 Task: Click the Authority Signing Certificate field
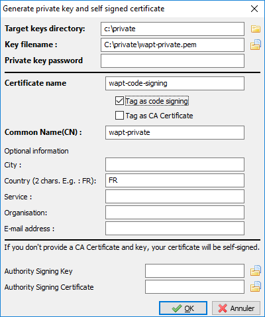coord(195,286)
